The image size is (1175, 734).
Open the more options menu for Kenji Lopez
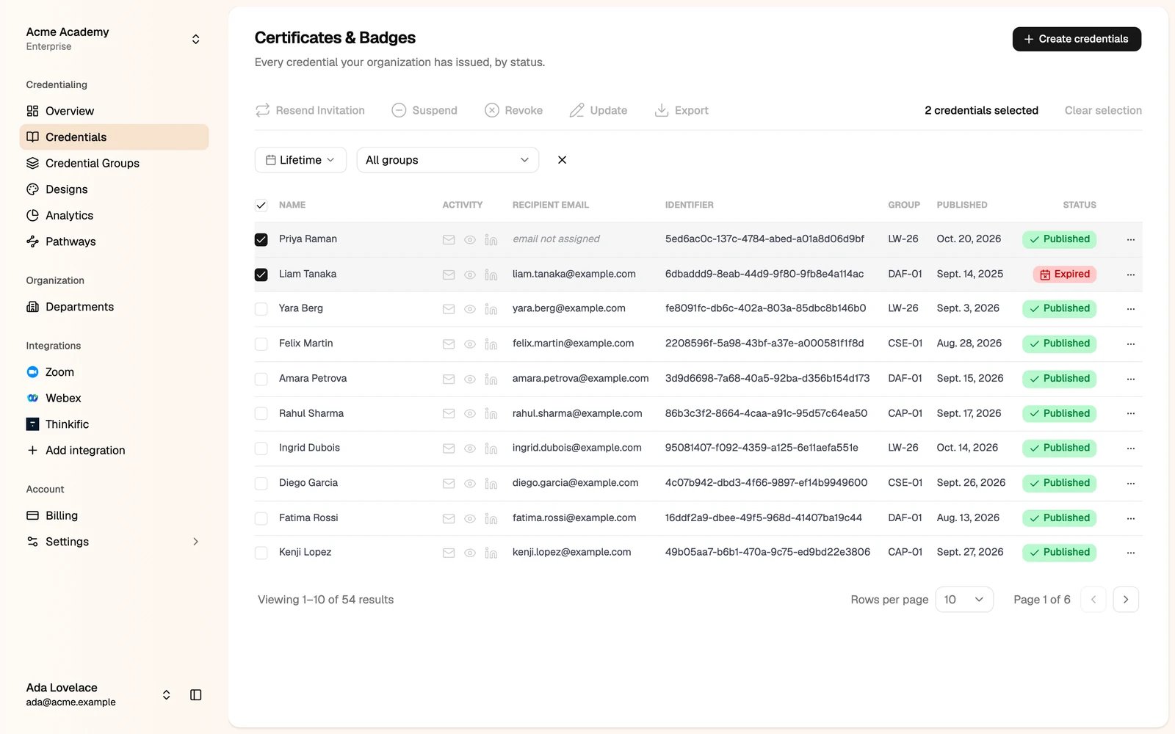coord(1131,553)
